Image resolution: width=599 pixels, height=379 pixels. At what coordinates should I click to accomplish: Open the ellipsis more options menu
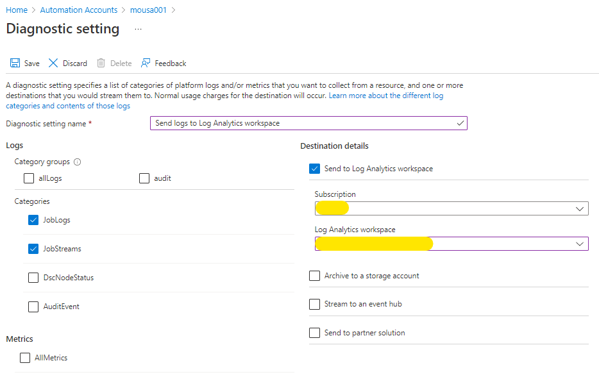[x=138, y=29]
